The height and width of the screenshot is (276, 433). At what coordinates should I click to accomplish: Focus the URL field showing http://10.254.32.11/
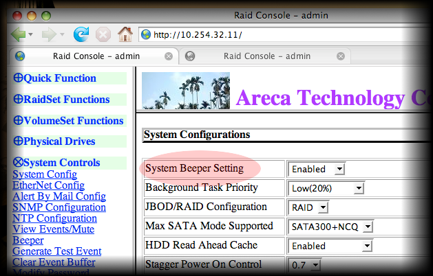[x=287, y=35]
